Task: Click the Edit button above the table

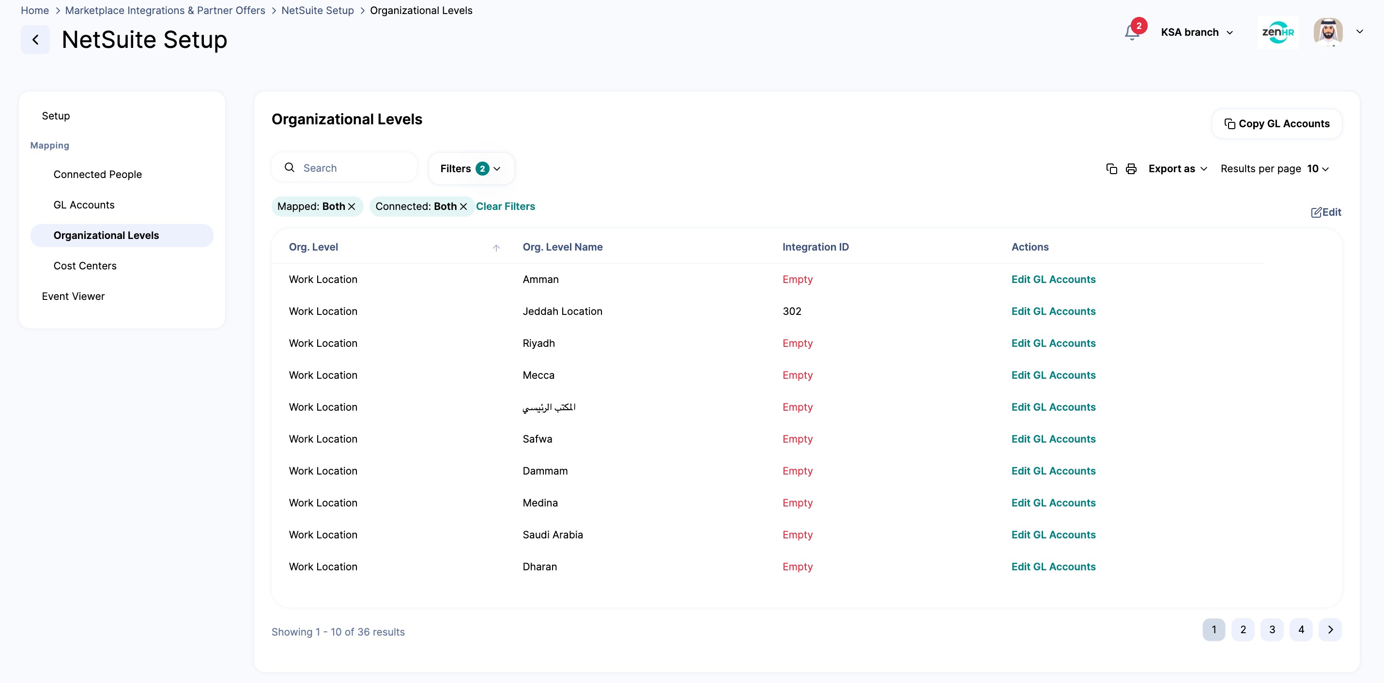Action: [x=1325, y=212]
